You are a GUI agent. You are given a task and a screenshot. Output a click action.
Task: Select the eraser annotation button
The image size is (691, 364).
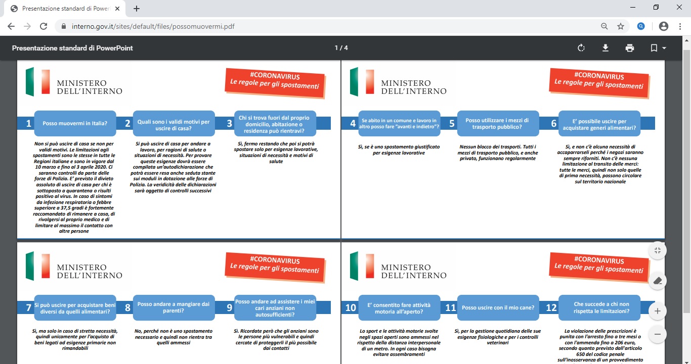(657, 281)
